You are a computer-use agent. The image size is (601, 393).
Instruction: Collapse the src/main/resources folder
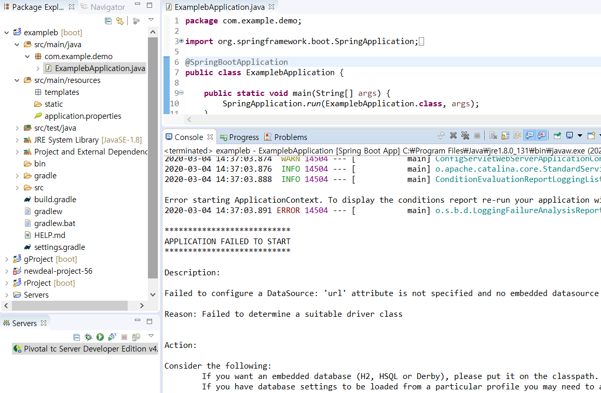(x=17, y=80)
